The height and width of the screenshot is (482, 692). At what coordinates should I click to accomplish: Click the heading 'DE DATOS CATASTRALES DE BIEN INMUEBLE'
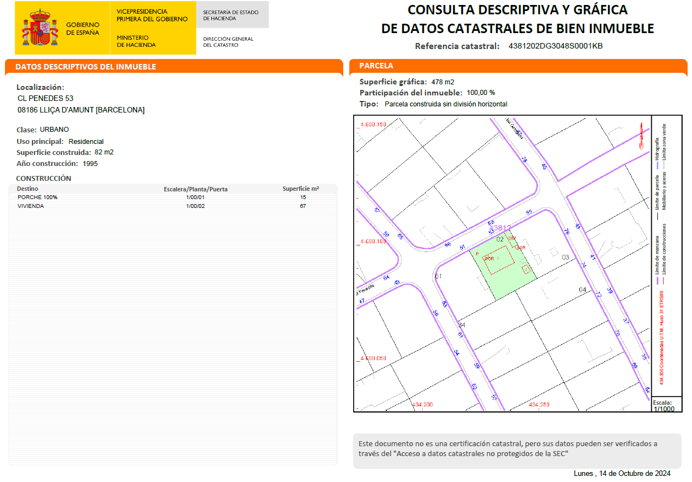click(x=518, y=29)
